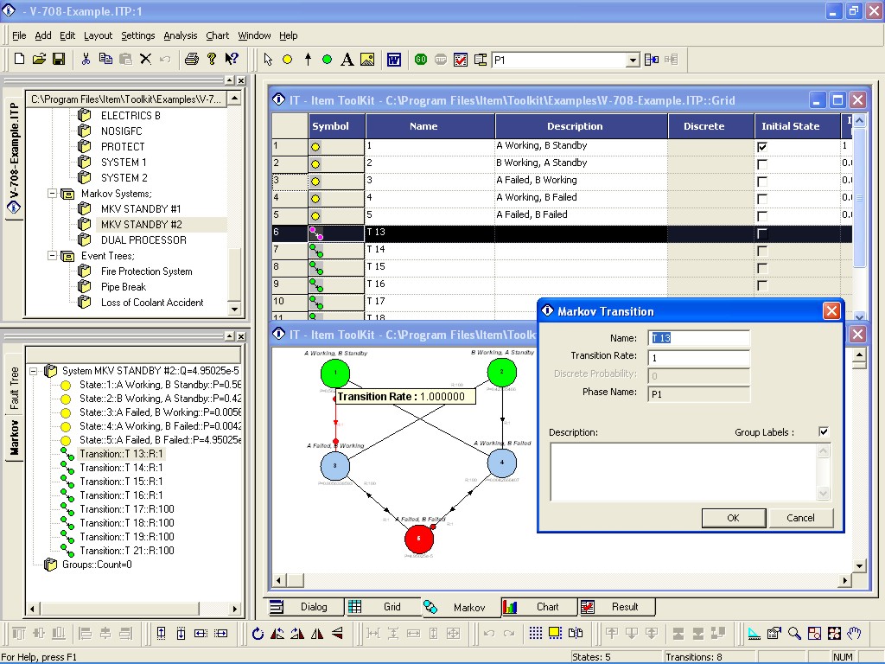
Task: Toggle the Group Labels checkbox
Action: (824, 431)
